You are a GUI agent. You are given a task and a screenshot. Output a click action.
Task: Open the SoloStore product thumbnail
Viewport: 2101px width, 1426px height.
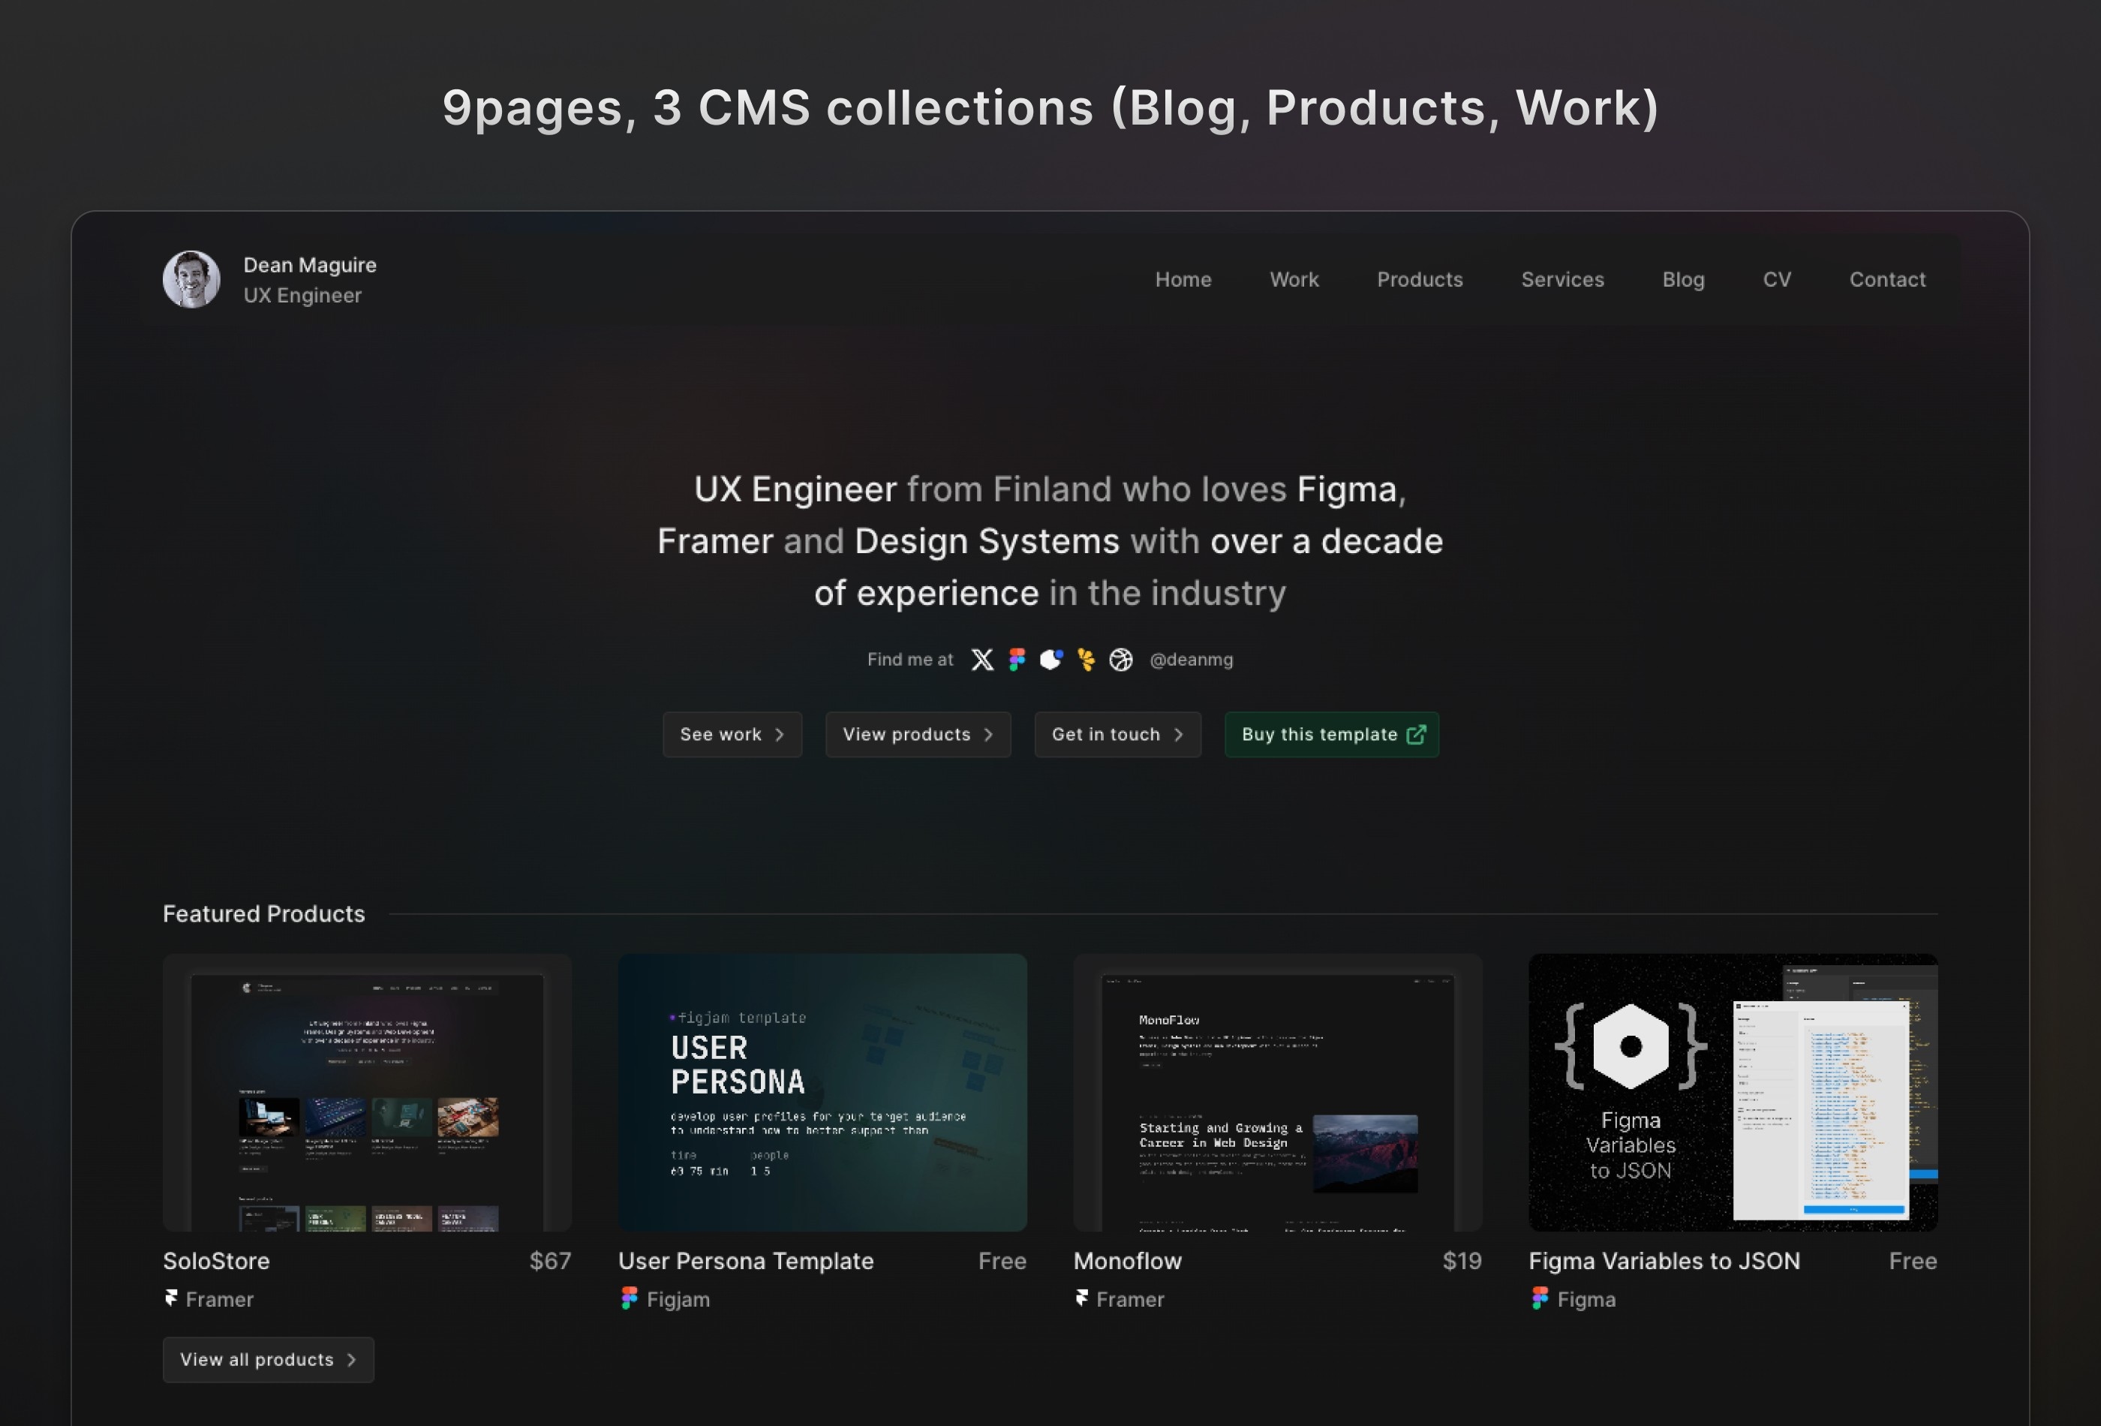coord(367,1091)
